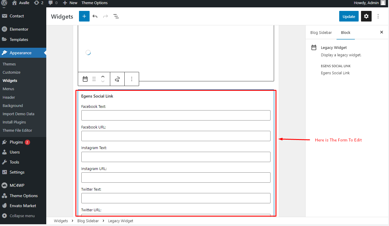Click the legacy widget calendar block icon

pos(85,79)
